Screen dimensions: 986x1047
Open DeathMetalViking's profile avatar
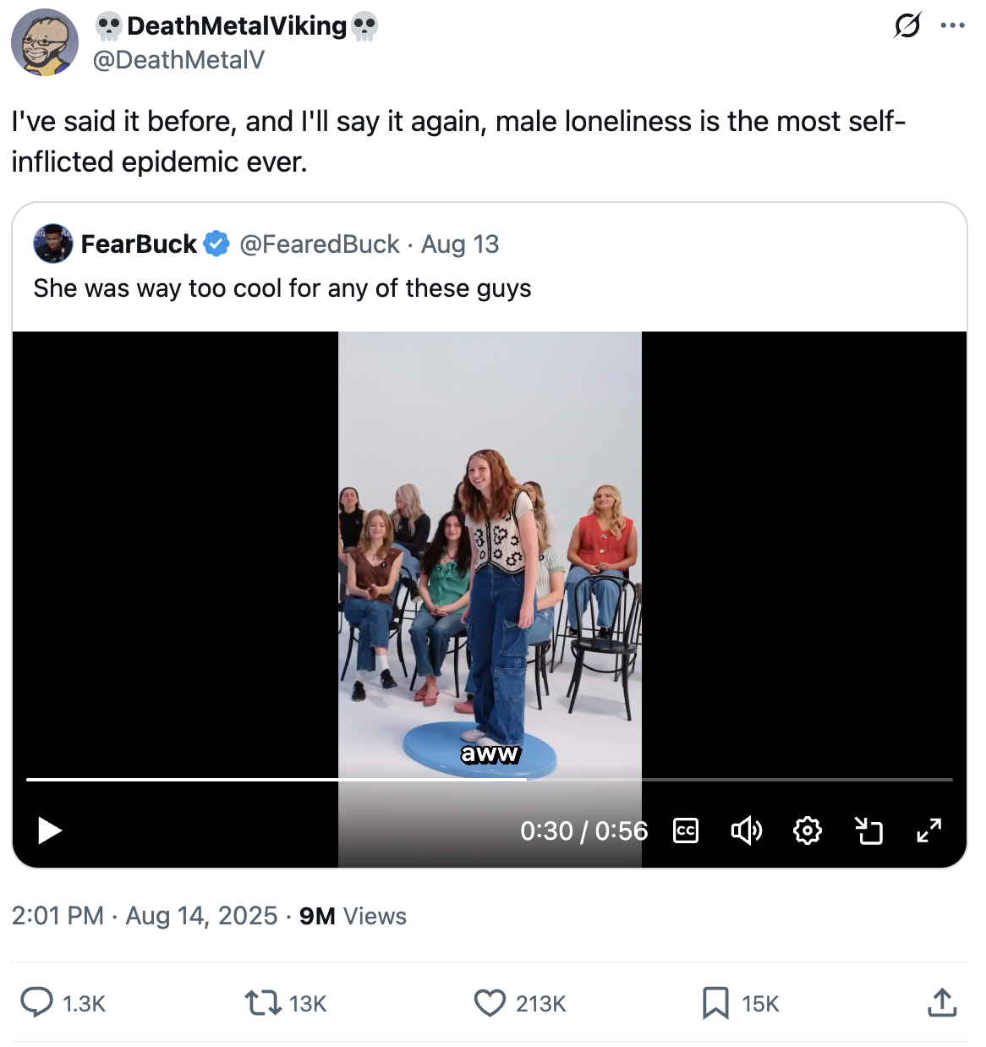[45, 42]
